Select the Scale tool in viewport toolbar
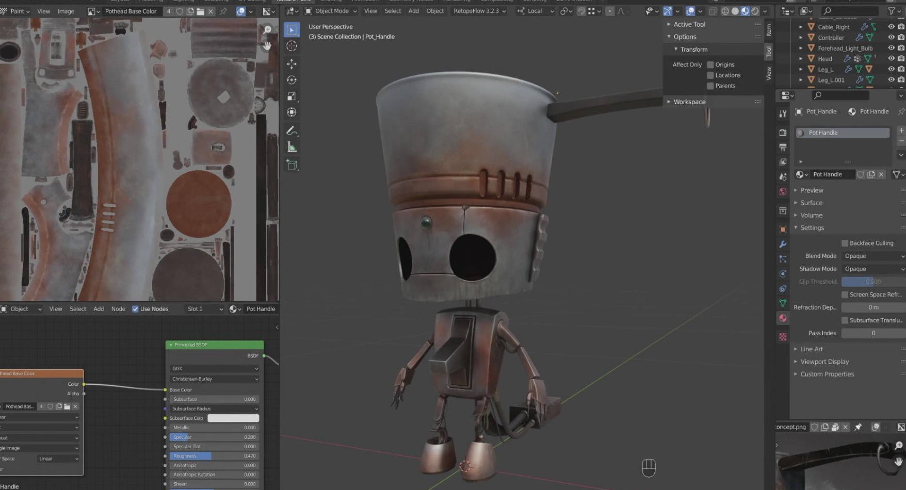The height and width of the screenshot is (490, 906). click(292, 96)
